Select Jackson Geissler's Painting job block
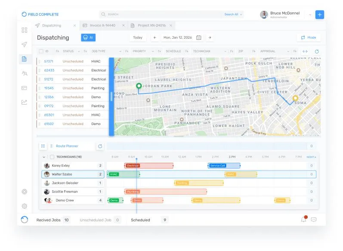Viewport: 343px width, 251px height. [x=199, y=183]
